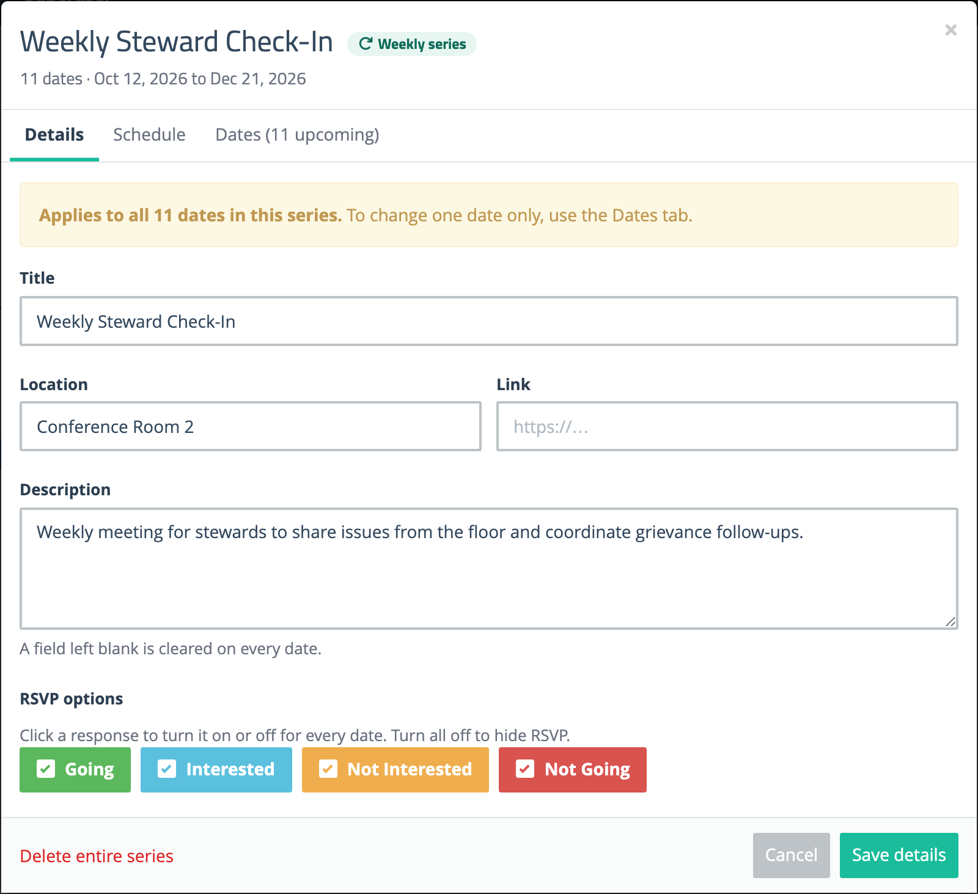Image resolution: width=978 pixels, height=894 pixels.
Task: Click the Link URL input field
Action: point(727,426)
